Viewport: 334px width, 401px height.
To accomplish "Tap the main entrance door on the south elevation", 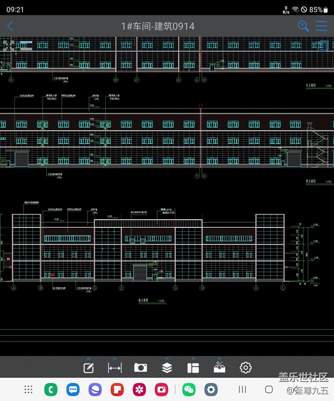I will 139,273.
